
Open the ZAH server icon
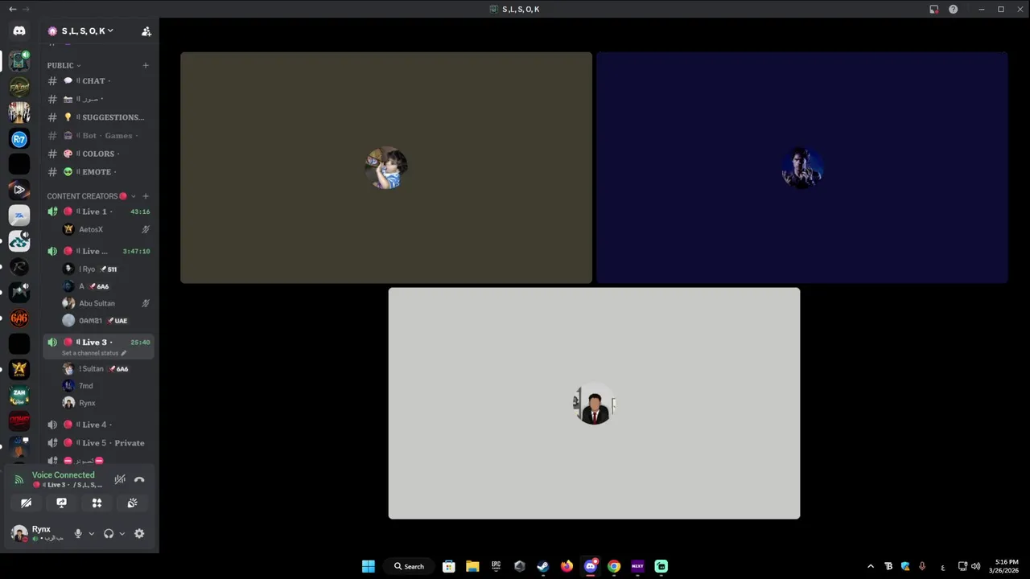[x=19, y=396]
